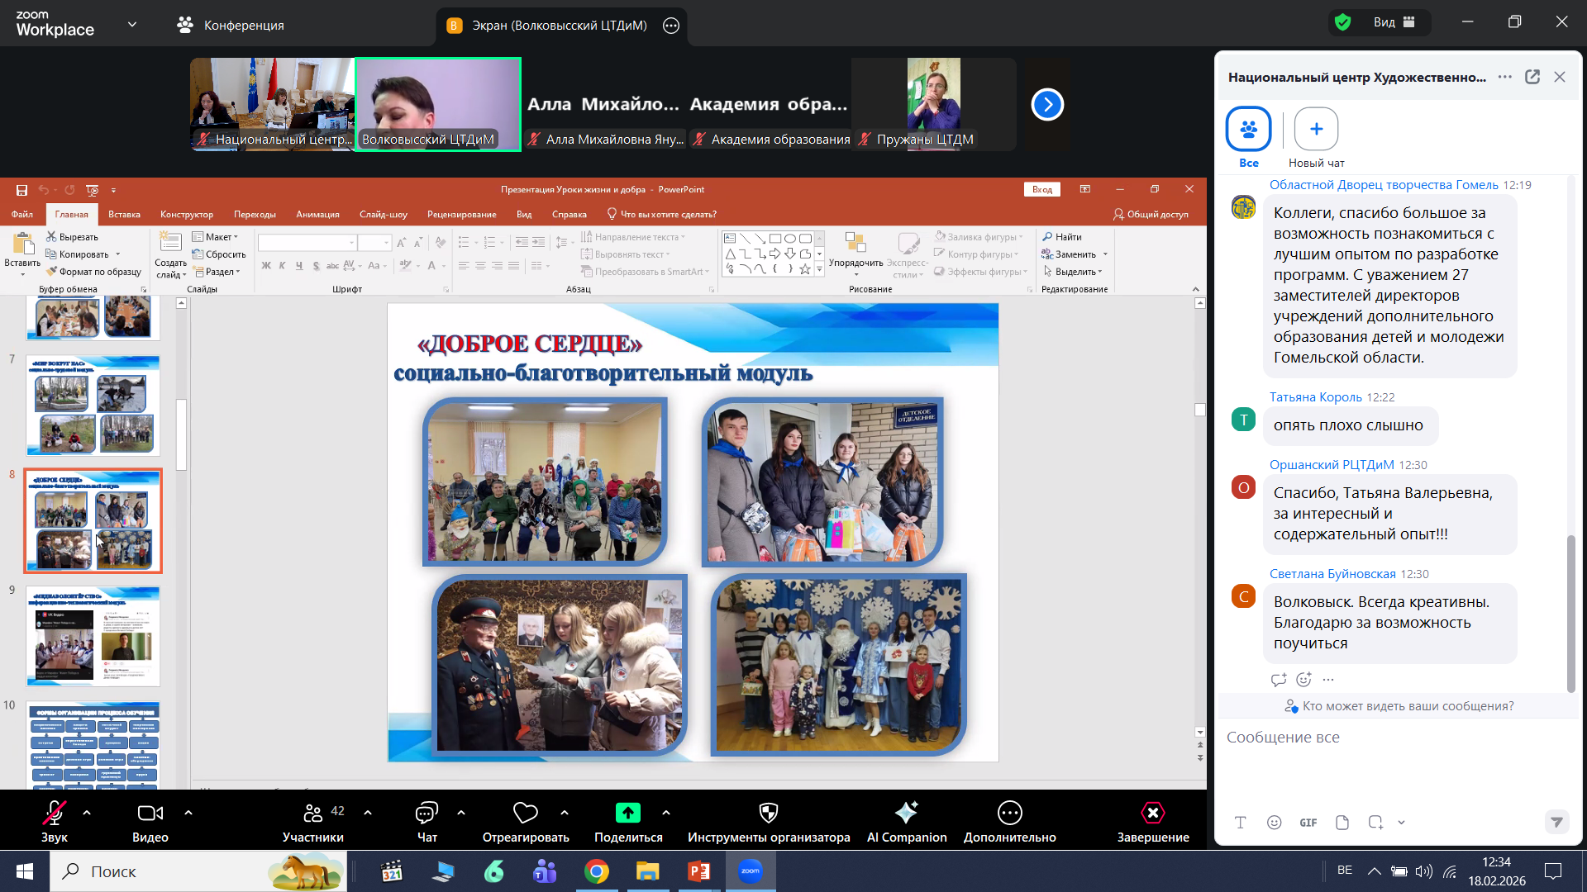Click the green Share screen icon
1587x892 pixels.
627,814
